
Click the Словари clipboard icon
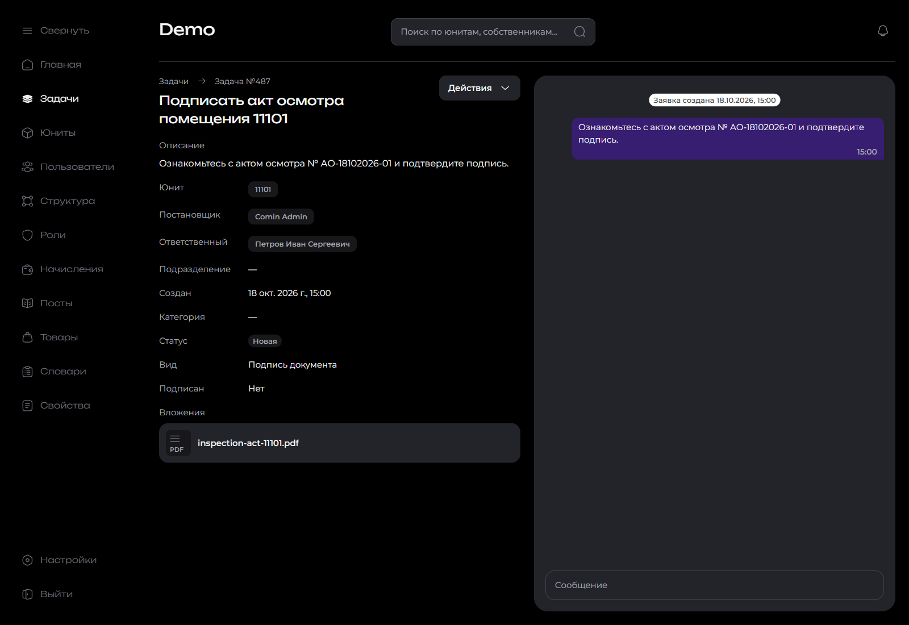(x=27, y=372)
